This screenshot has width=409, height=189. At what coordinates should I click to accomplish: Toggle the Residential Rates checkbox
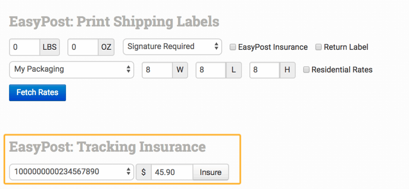click(306, 70)
